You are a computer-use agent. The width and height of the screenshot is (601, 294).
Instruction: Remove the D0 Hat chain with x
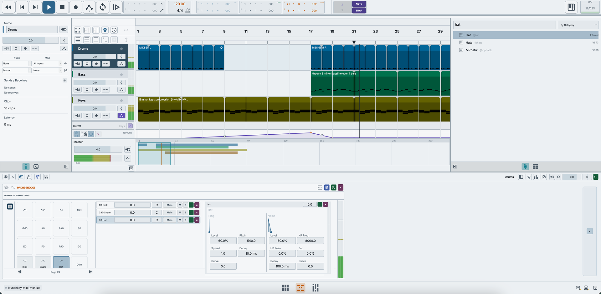click(197, 220)
